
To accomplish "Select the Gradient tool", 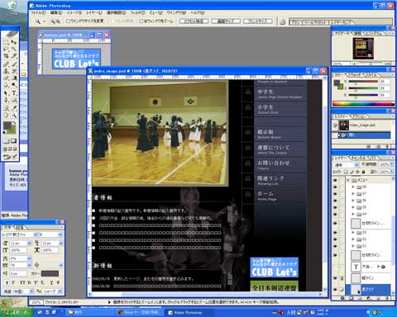I will (x=14, y=78).
